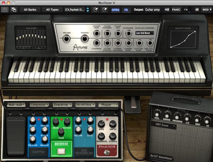Viewport: 213px width, 162px height.
Task: Open the All Types filter
Action: pyautogui.click(x=52, y=10)
